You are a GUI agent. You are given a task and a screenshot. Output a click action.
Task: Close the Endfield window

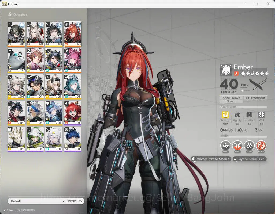[x=269, y=4]
